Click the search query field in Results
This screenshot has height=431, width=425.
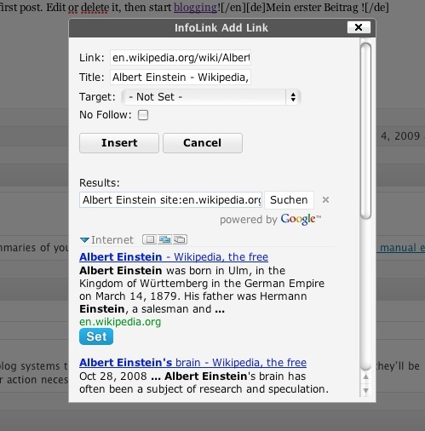click(171, 200)
